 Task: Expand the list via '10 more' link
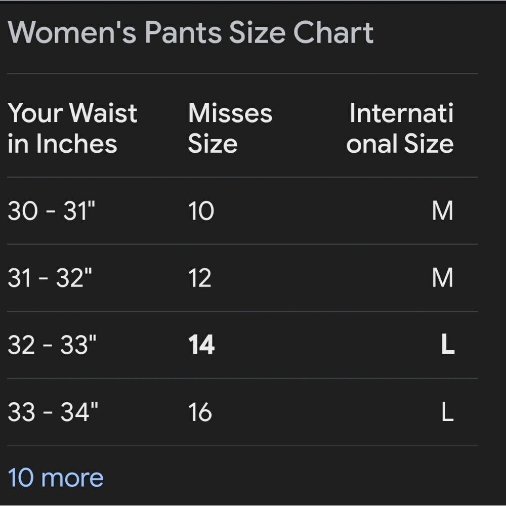56,478
